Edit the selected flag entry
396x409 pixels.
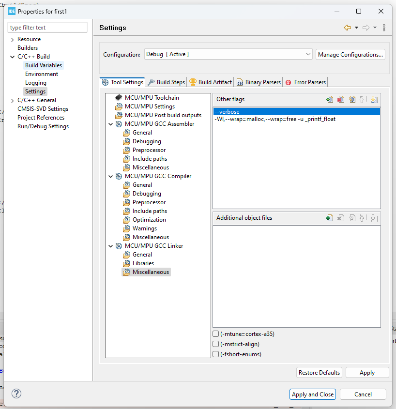tap(352, 99)
